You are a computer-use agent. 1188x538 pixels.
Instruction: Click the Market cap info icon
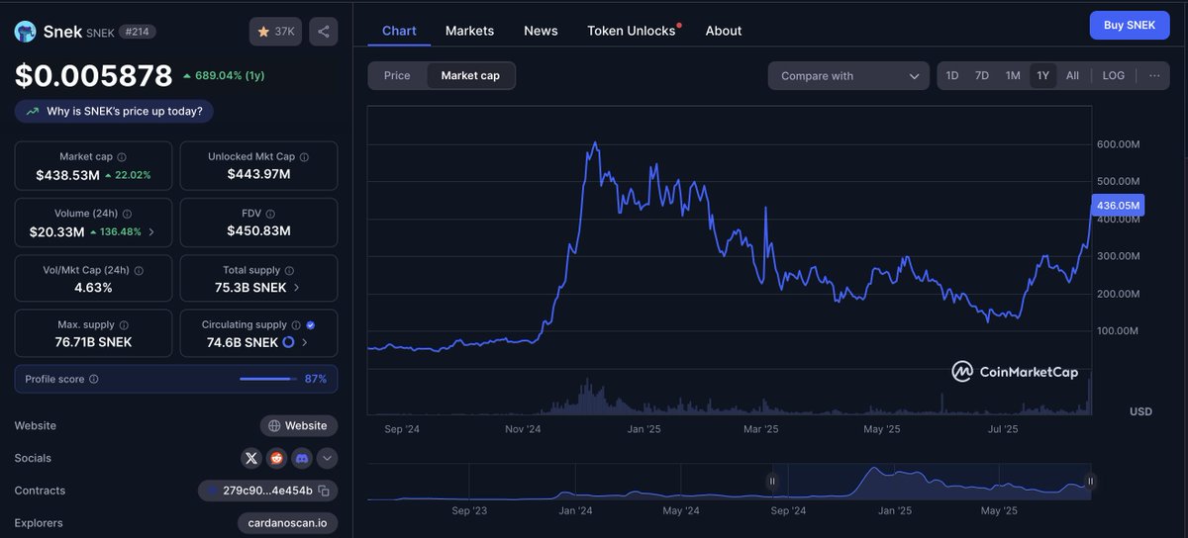(122, 156)
